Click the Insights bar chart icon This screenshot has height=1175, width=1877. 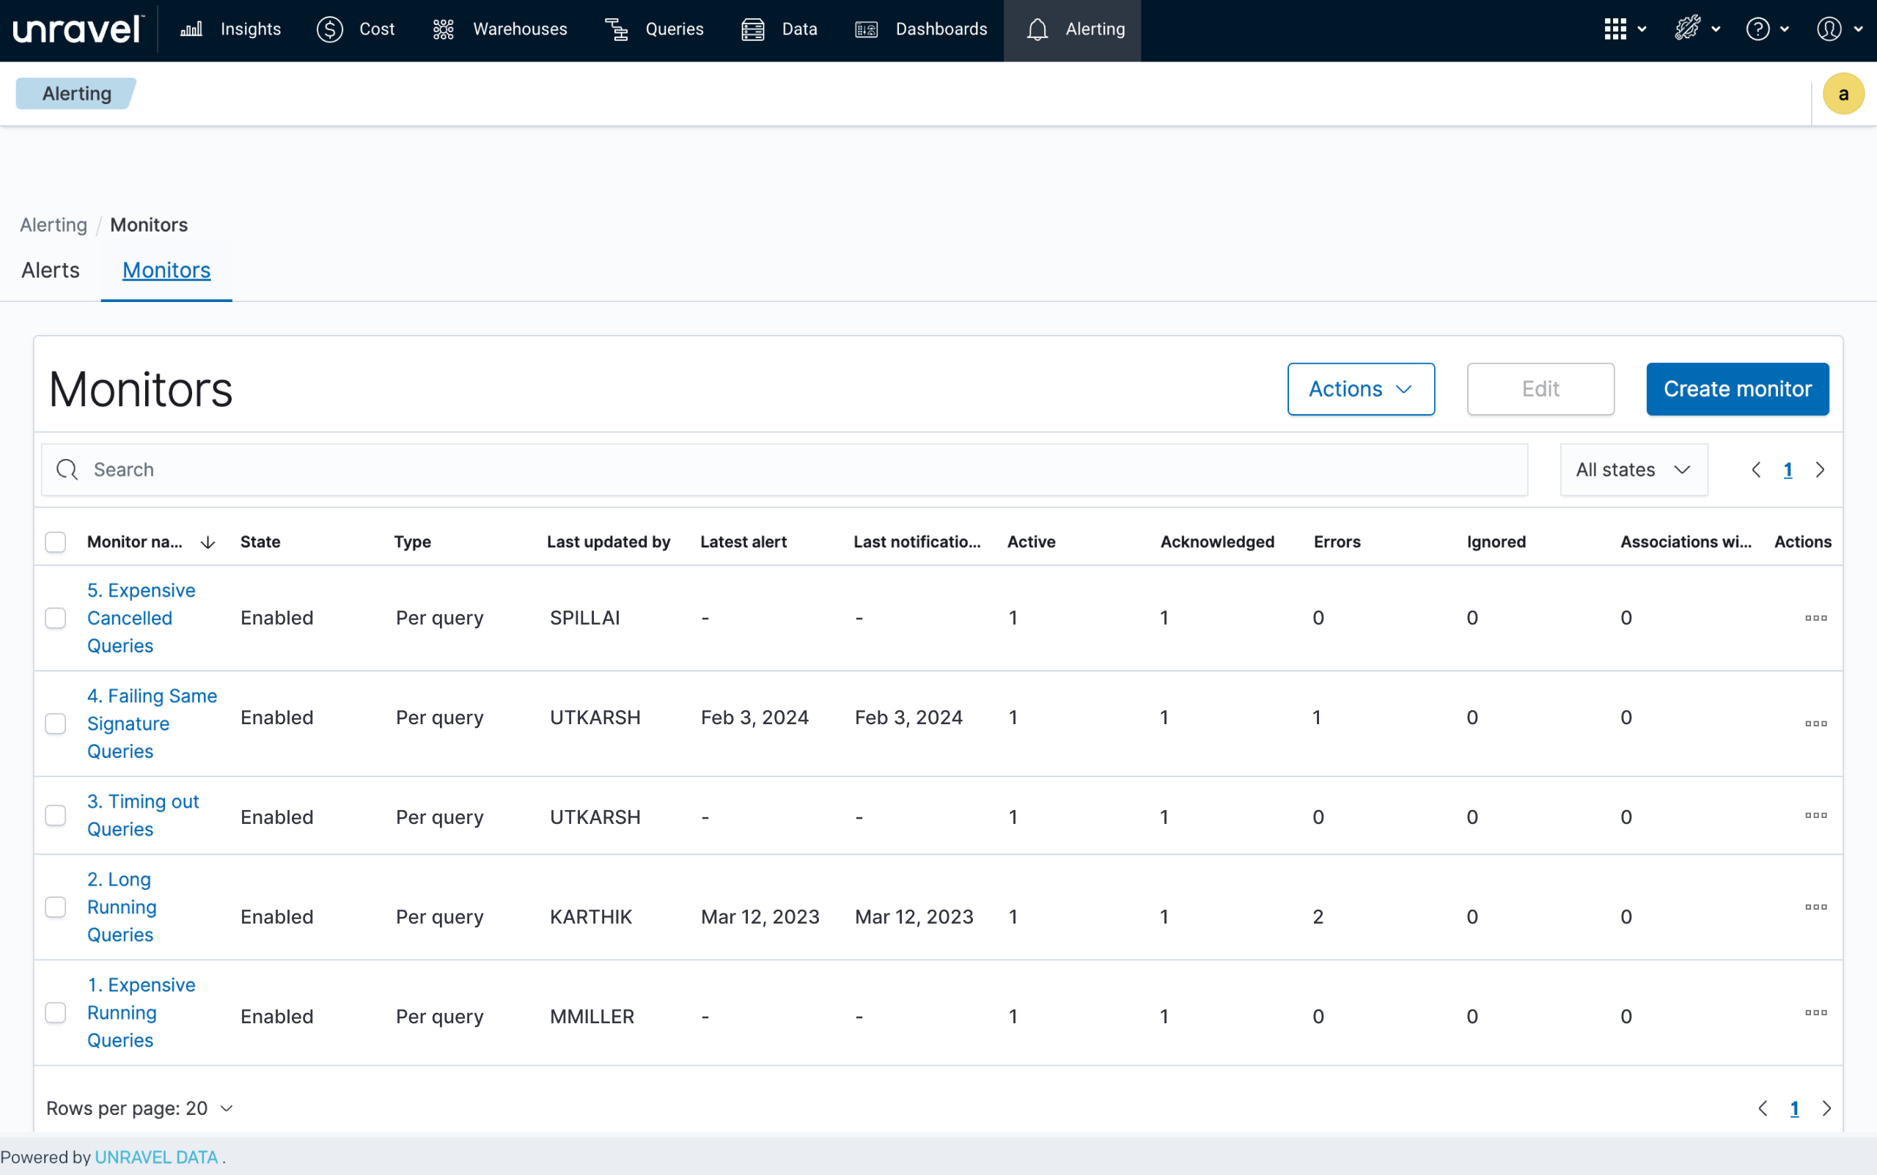click(191, 29)
